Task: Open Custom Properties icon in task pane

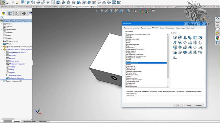Action: tap(218, 42)
